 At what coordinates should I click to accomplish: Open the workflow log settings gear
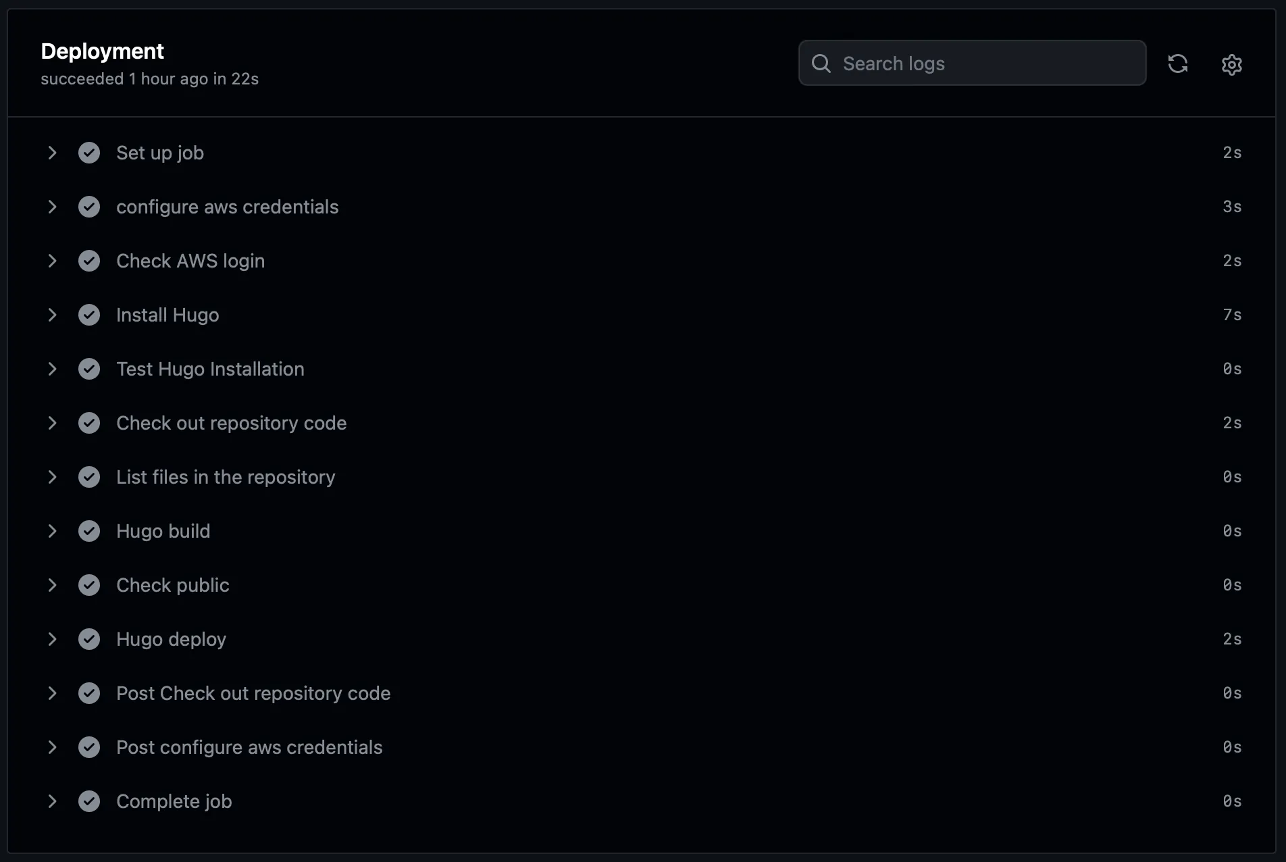[x=1231, y=64]
